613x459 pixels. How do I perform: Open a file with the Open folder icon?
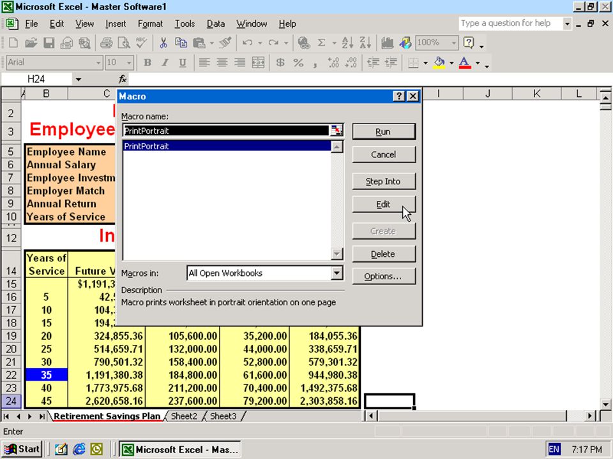[x=31, y=43]
